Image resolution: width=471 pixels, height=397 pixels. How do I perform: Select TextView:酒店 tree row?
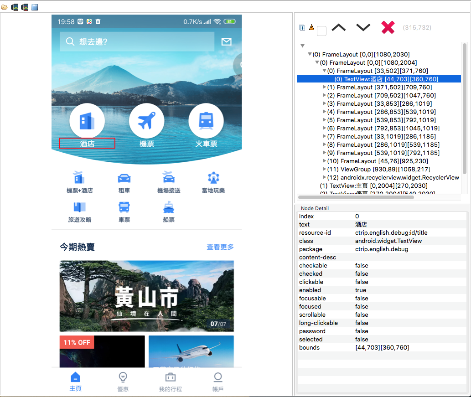tap(379, 79)
